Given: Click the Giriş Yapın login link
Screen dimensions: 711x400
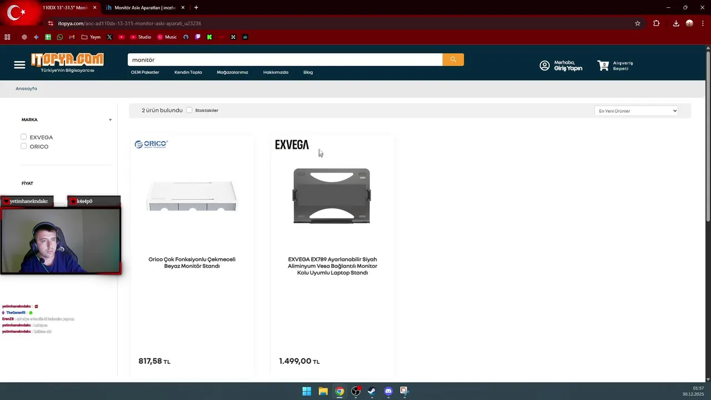Looking at the screenshot, I should [x=568, y=68].
